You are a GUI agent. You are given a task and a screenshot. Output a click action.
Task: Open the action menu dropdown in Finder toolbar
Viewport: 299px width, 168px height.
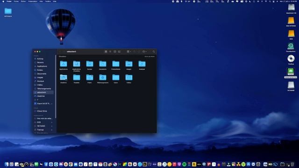144,52
